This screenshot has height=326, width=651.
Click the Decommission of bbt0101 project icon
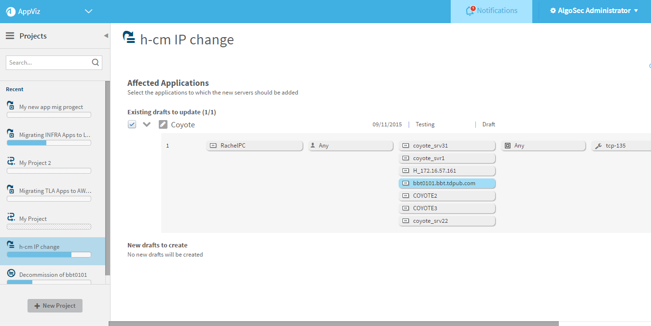12,273
